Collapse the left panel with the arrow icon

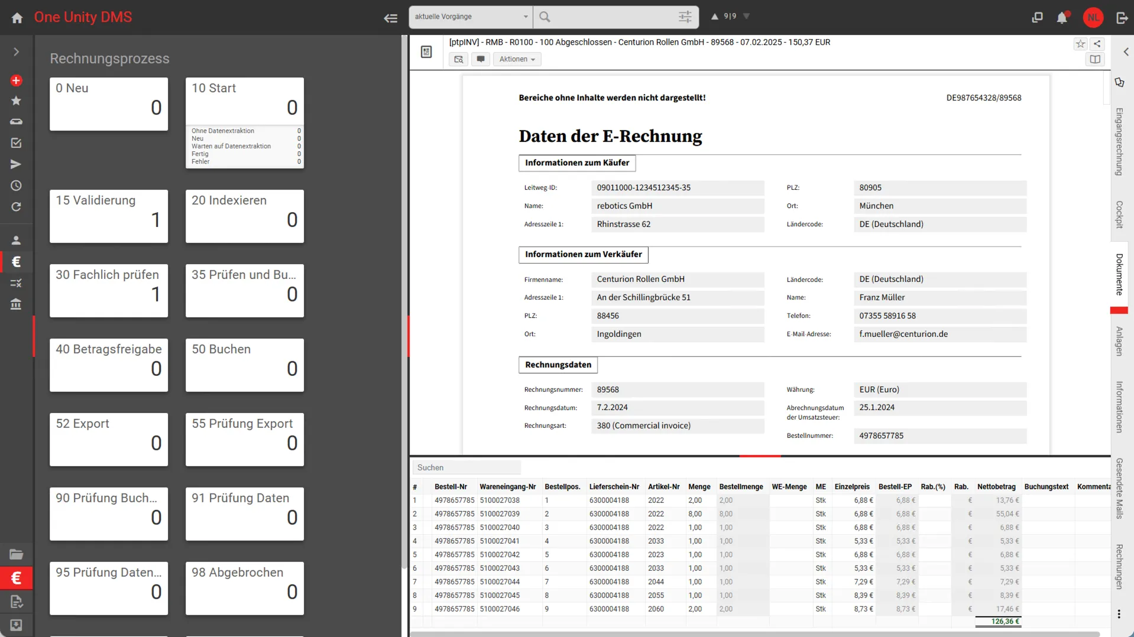pyautogui.click(x=390, y=18)
